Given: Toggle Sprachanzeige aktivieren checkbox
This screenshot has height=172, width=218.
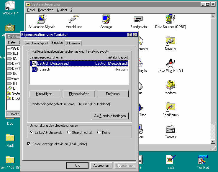Looking at the screenshot, I should click(29, 144).
